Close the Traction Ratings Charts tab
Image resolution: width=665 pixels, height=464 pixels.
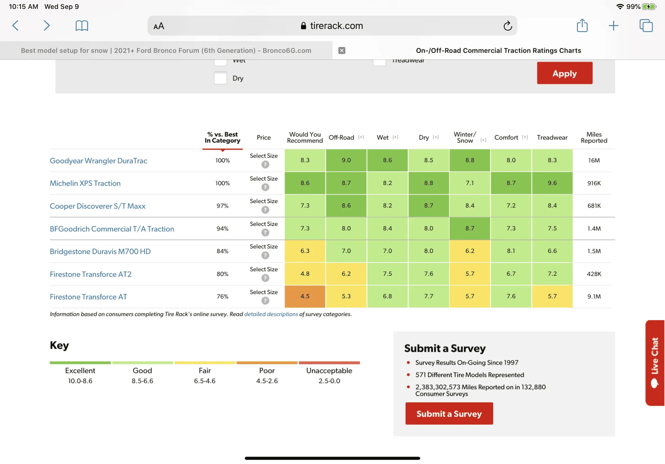point(342,50)
